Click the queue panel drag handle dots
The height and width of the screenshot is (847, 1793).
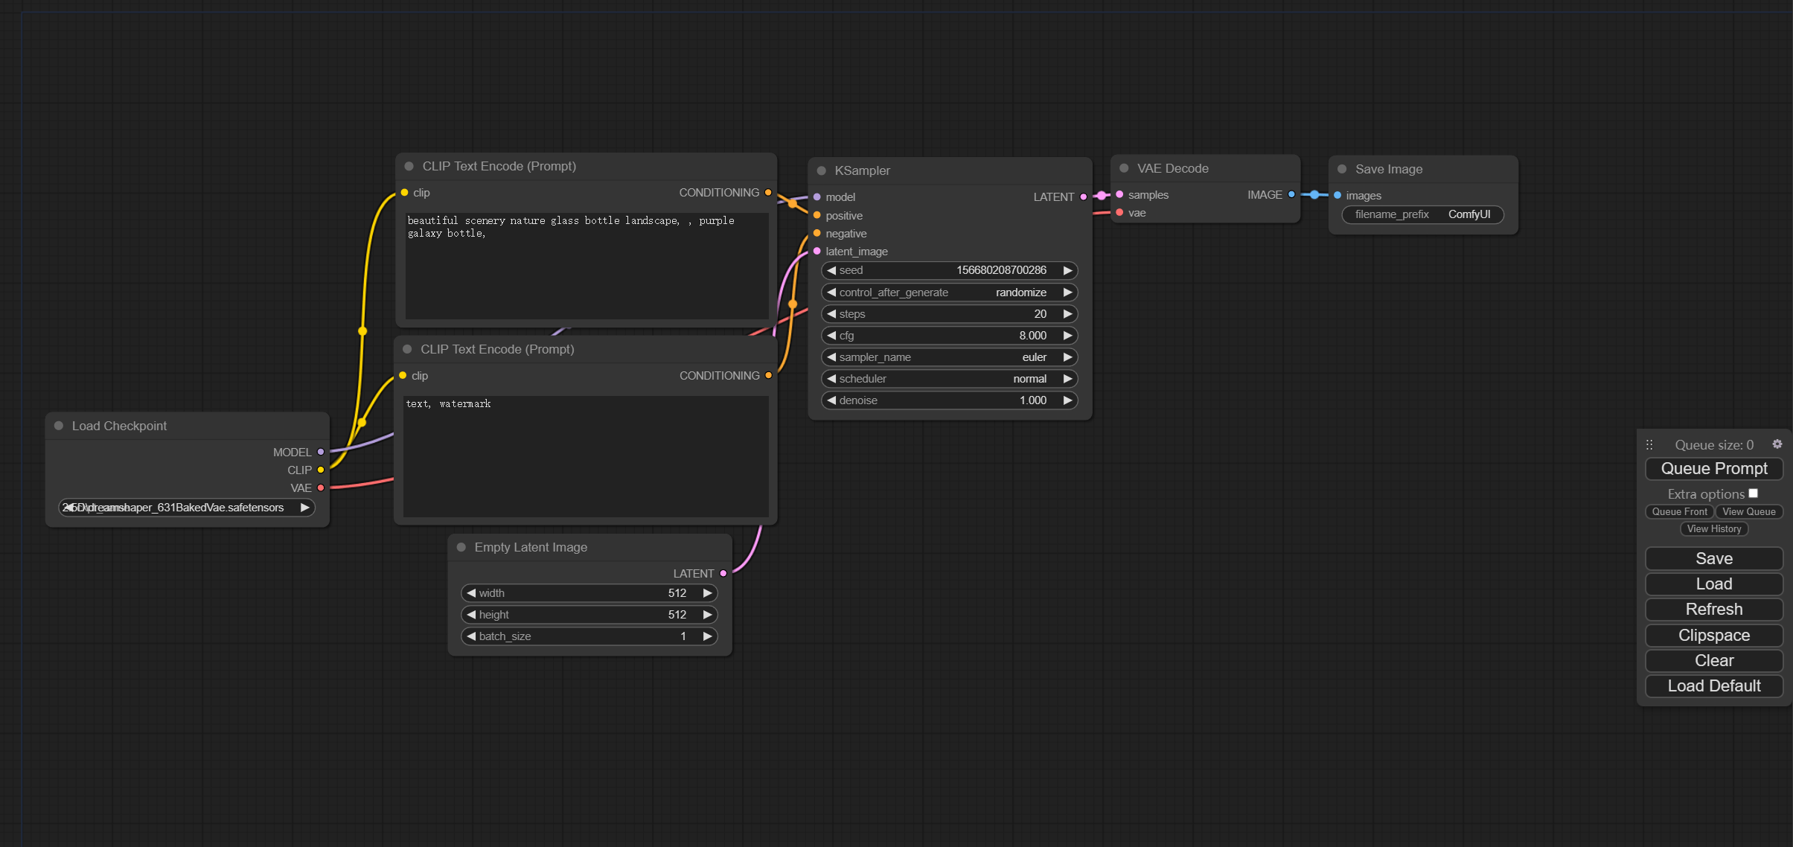point(1649,445)
